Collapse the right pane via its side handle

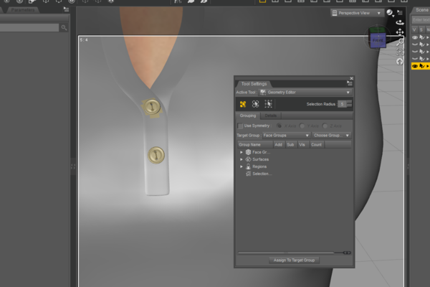point(408,166)
